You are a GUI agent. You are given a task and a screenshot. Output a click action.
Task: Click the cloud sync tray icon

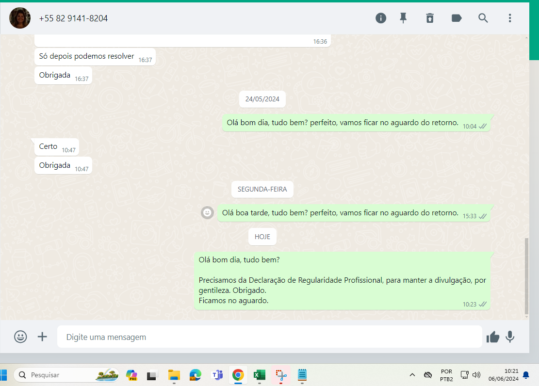427,375
